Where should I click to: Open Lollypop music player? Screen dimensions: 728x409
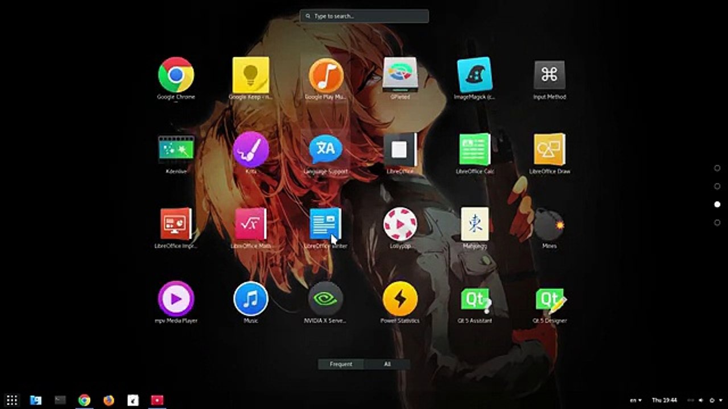click(400, 224)
